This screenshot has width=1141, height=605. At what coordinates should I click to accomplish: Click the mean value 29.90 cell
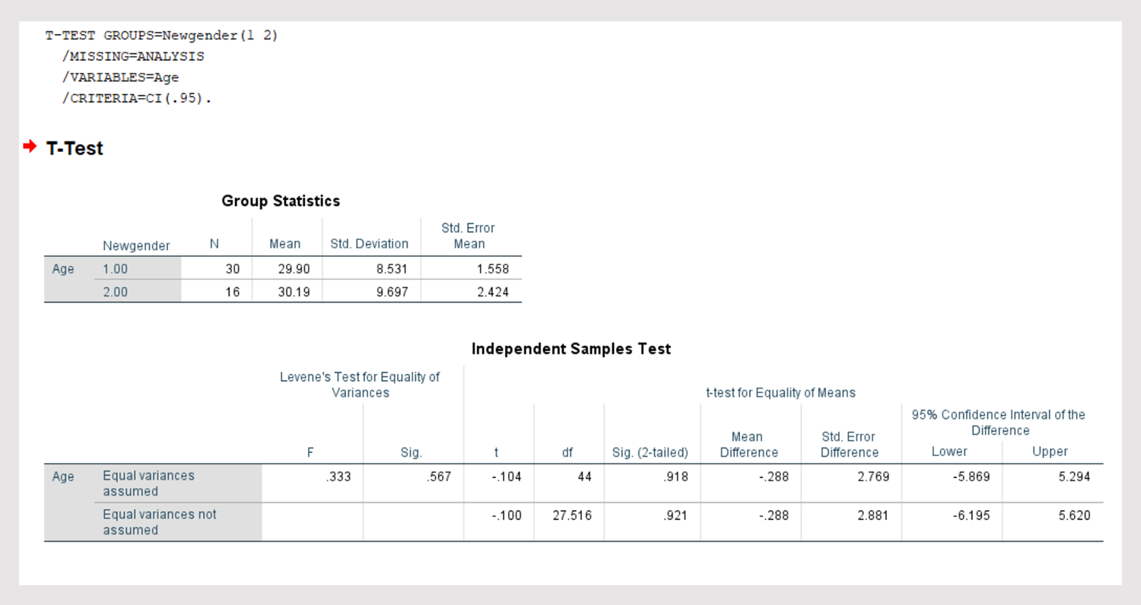[294, 269]
